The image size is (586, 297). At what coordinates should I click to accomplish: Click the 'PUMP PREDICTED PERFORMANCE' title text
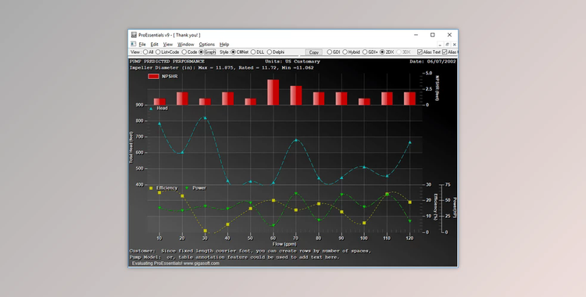pos(167,61)
